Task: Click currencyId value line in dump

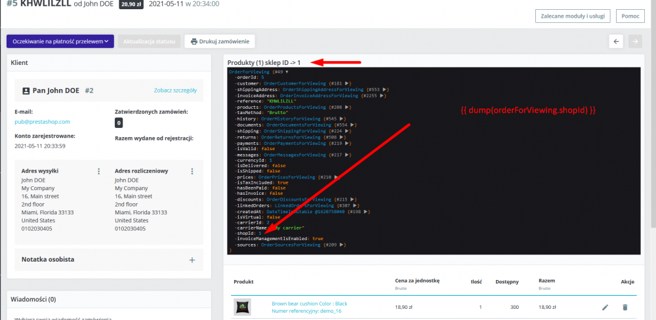Action: pos(253,161)
